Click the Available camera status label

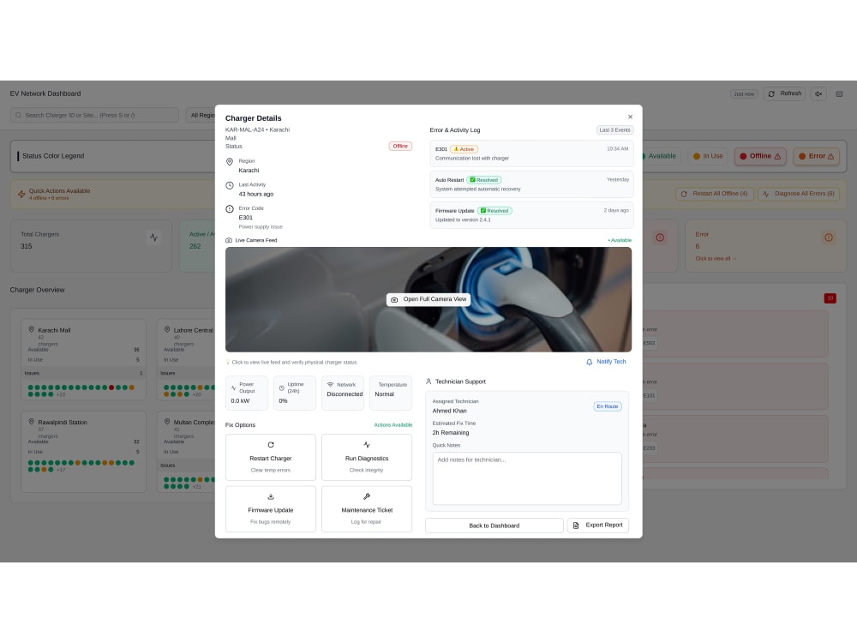pyautogui.click(x=620, y=240)
